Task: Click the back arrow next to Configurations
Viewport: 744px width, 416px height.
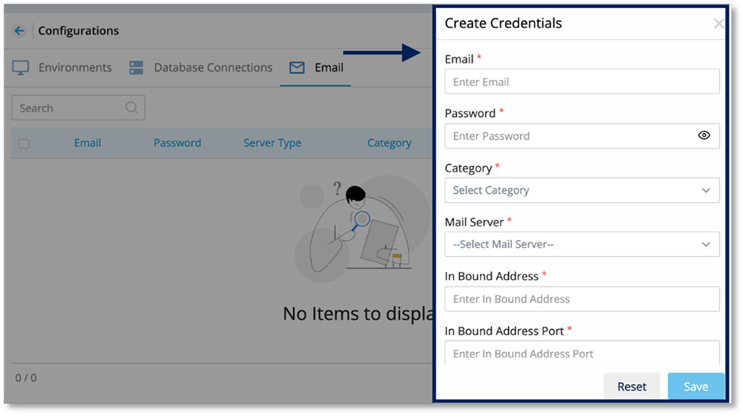Action: (19, 30)
